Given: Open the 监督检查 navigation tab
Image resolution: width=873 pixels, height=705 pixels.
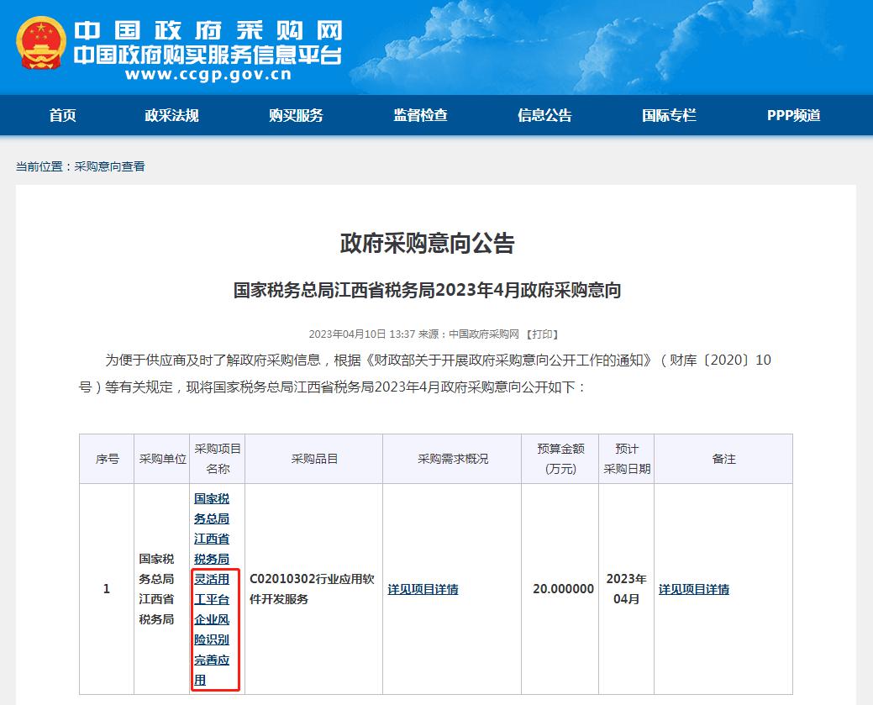Looking at the screenshot, I should [x=418, y=115].
